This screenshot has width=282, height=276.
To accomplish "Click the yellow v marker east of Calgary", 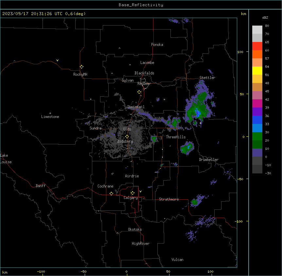I will [x=140, y=191].
